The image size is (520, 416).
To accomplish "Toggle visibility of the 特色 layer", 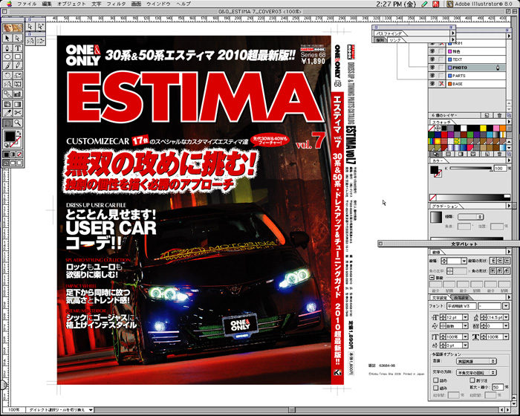I will [432, 51].
